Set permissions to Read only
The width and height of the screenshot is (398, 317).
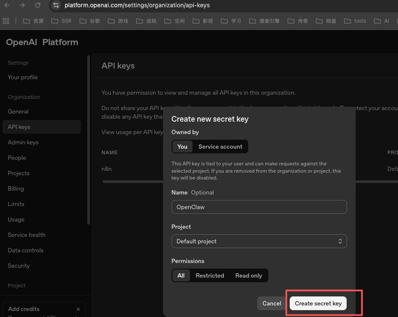tap(248, 275)
